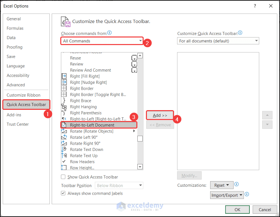The image size is (280, 217).
Task: Open the Trust Center section
Action: point(17,124)
